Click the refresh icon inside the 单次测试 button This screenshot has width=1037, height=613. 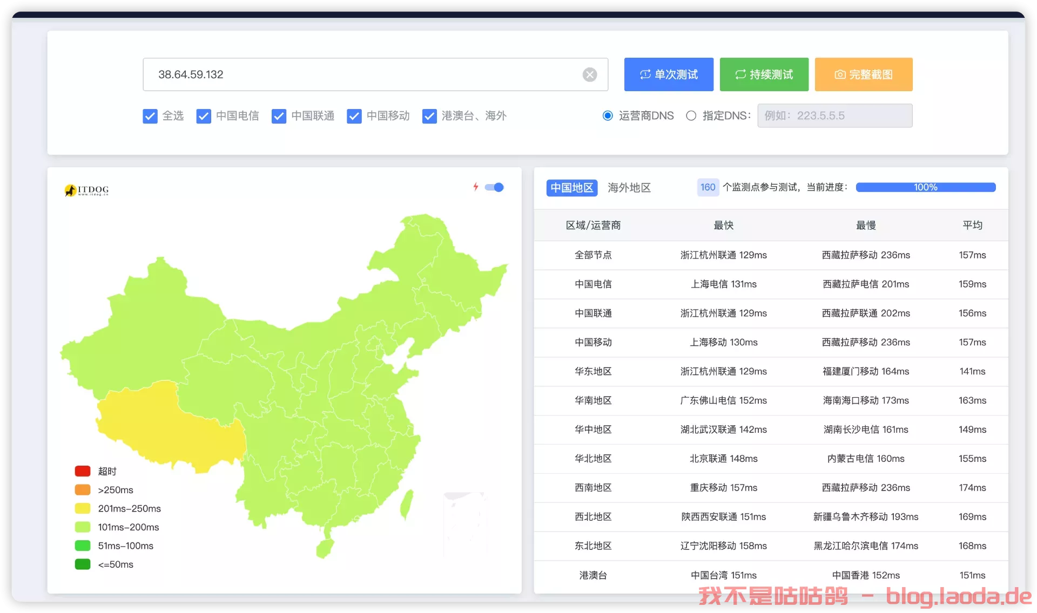click(x=646, y=74)
